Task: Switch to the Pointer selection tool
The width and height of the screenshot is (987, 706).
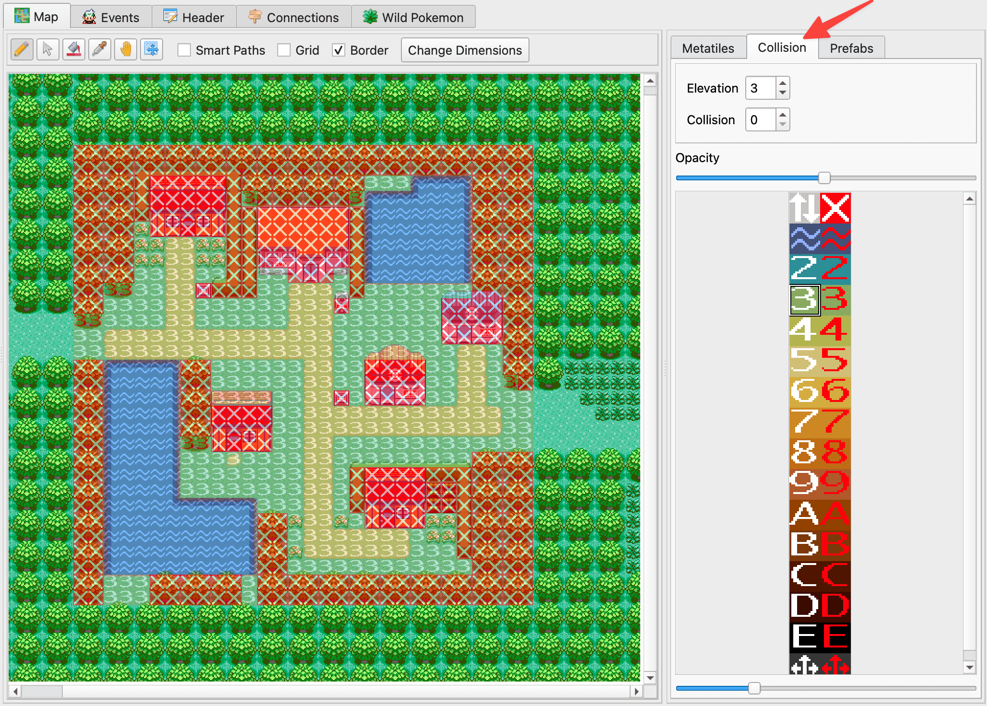Action: click(x=47, y=49)
